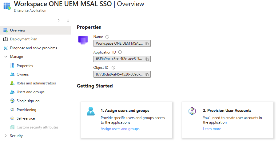This screenshot has height=141, width=278.
Task: Click the 'Enterprise Application' subtitle text
Action: coord(30,10)
